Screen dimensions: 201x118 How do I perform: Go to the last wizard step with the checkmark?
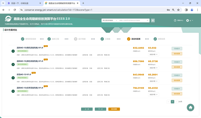tap(155, 39)
